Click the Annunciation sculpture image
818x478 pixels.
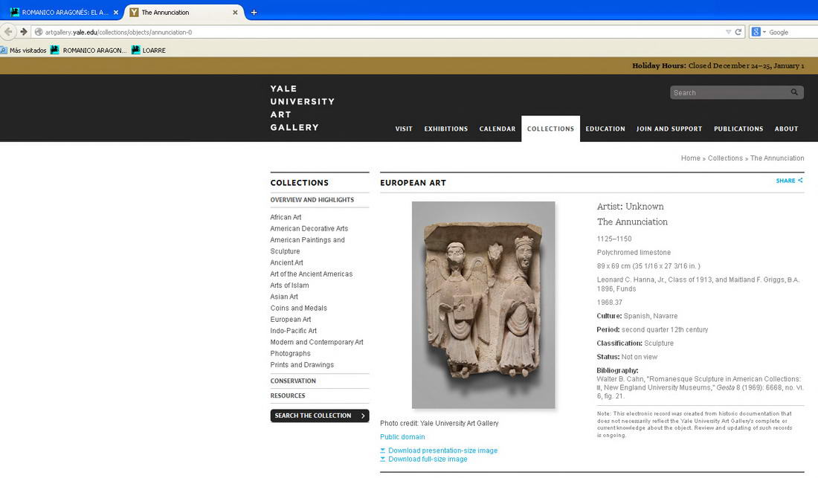point(483,305)
